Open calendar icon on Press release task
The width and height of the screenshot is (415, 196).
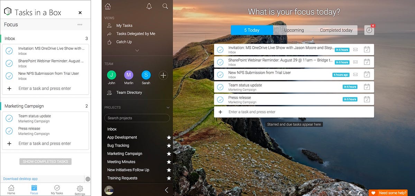(367, 99)
